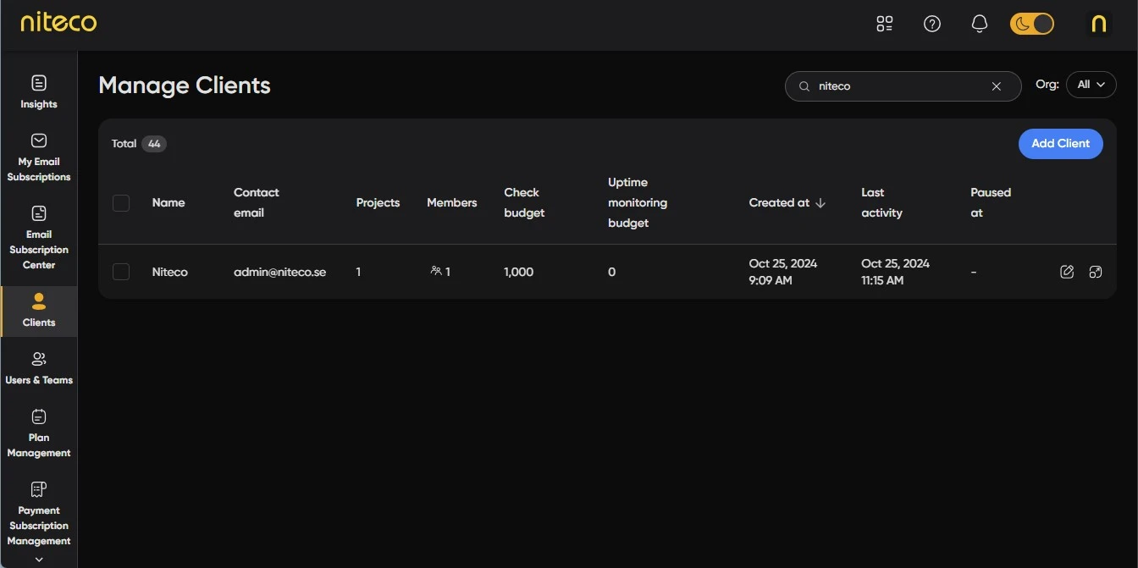Click the Niteco client name
Viewport: 1138px width, 568px height.
pos(169,272)
